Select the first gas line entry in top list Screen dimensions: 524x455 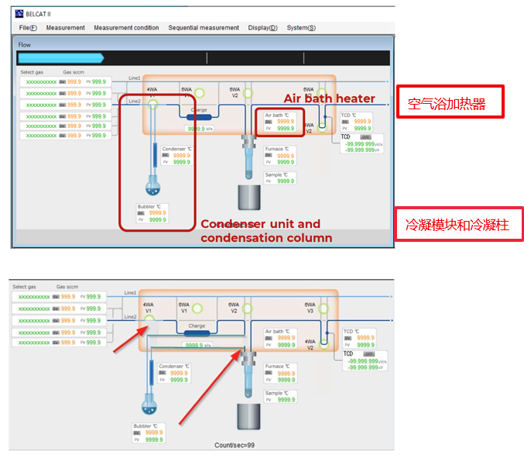click(65, 81)
